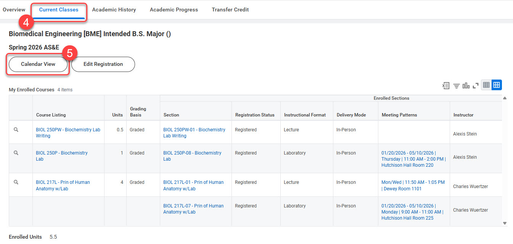Click the magnifier beside BIOL 217L Anatomy row
The width and height of the screenshot is (513, 244).
(16, 182)
